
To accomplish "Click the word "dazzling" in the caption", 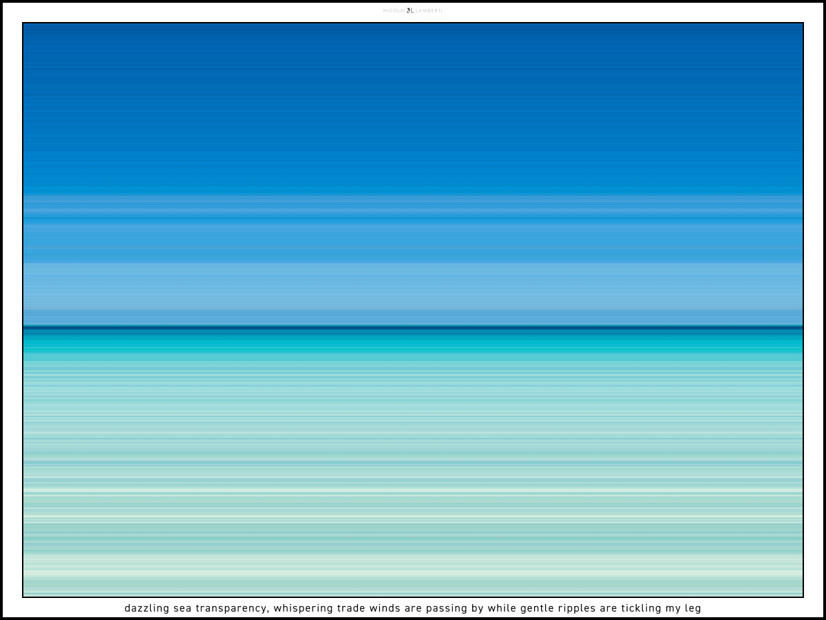I will pos(147,608).
